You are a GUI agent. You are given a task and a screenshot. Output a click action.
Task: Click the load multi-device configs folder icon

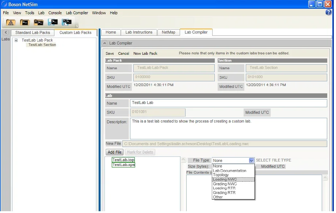39,22
